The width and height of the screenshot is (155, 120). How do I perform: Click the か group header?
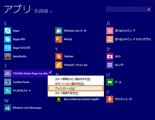pos(108,49)
